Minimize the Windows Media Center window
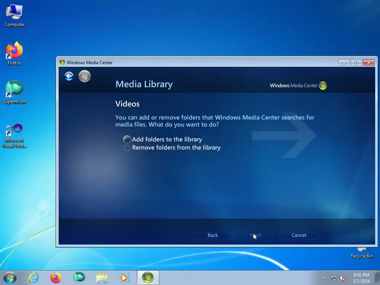Viewport: 380px width, 285px height. click(x=344, y=62)
